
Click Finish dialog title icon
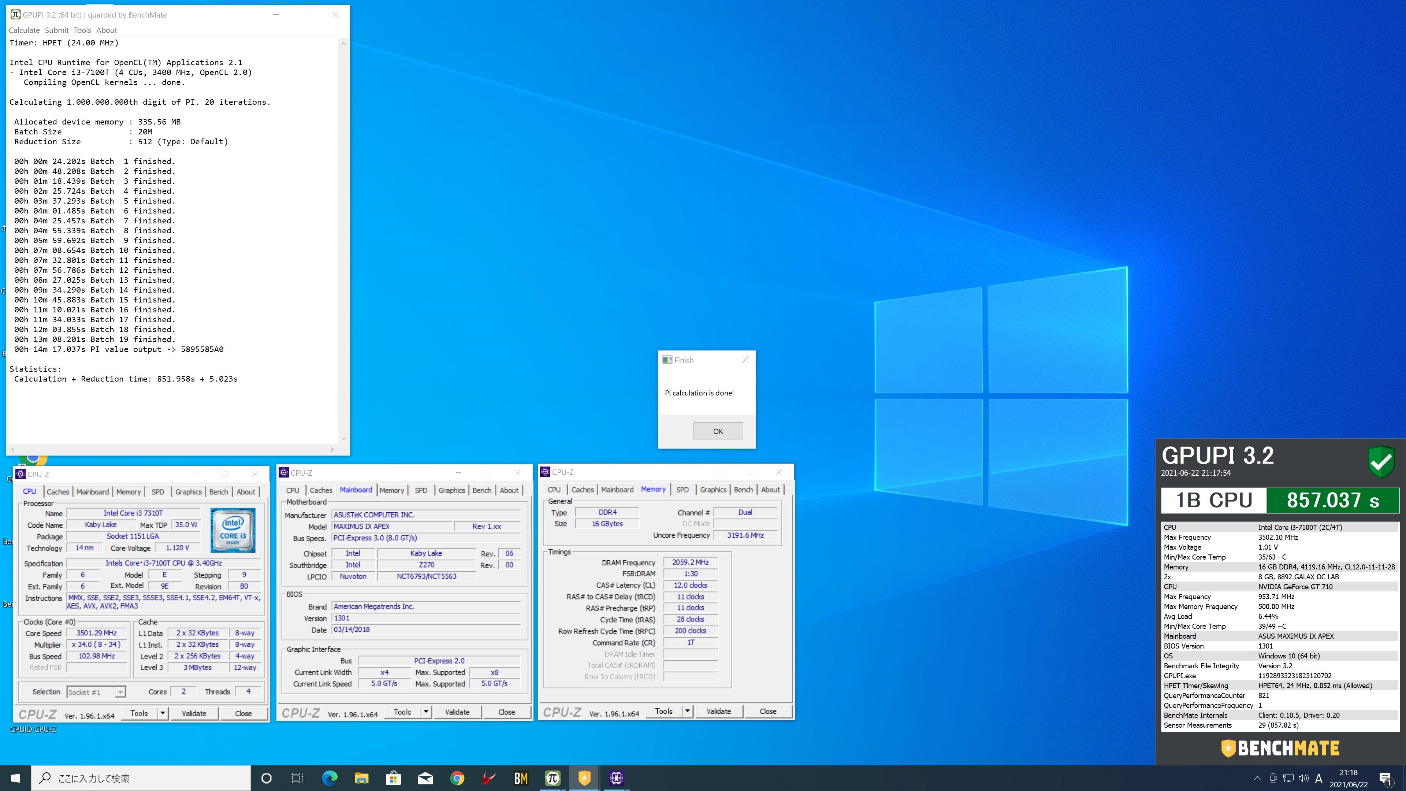coord(667,360)
